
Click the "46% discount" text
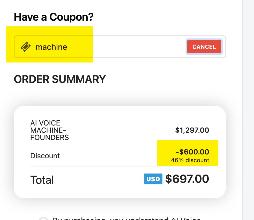[x=190, y=160]
